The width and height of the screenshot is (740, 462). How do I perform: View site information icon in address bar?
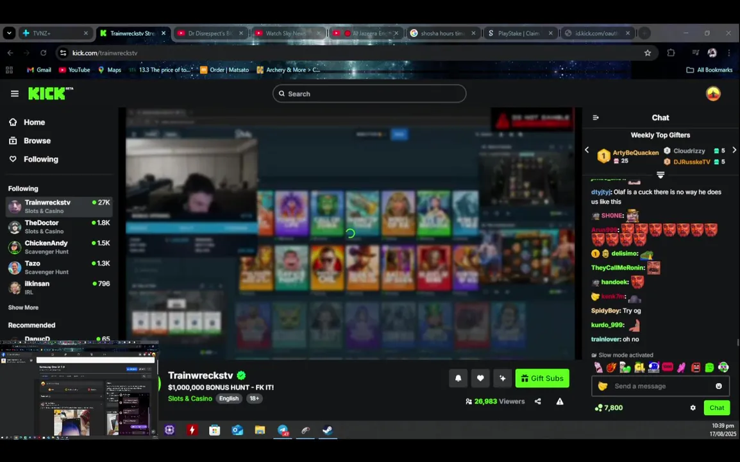pos(63,53)
